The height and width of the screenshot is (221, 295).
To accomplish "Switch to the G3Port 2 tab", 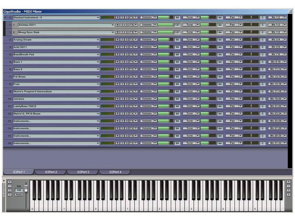I will click(51, 172).
